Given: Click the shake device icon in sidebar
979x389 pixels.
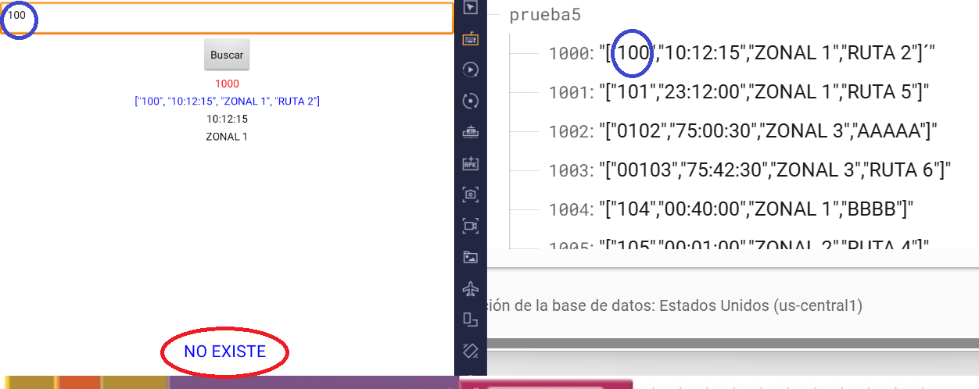Looking at the screenshot, I should click(x=470, y=350).
